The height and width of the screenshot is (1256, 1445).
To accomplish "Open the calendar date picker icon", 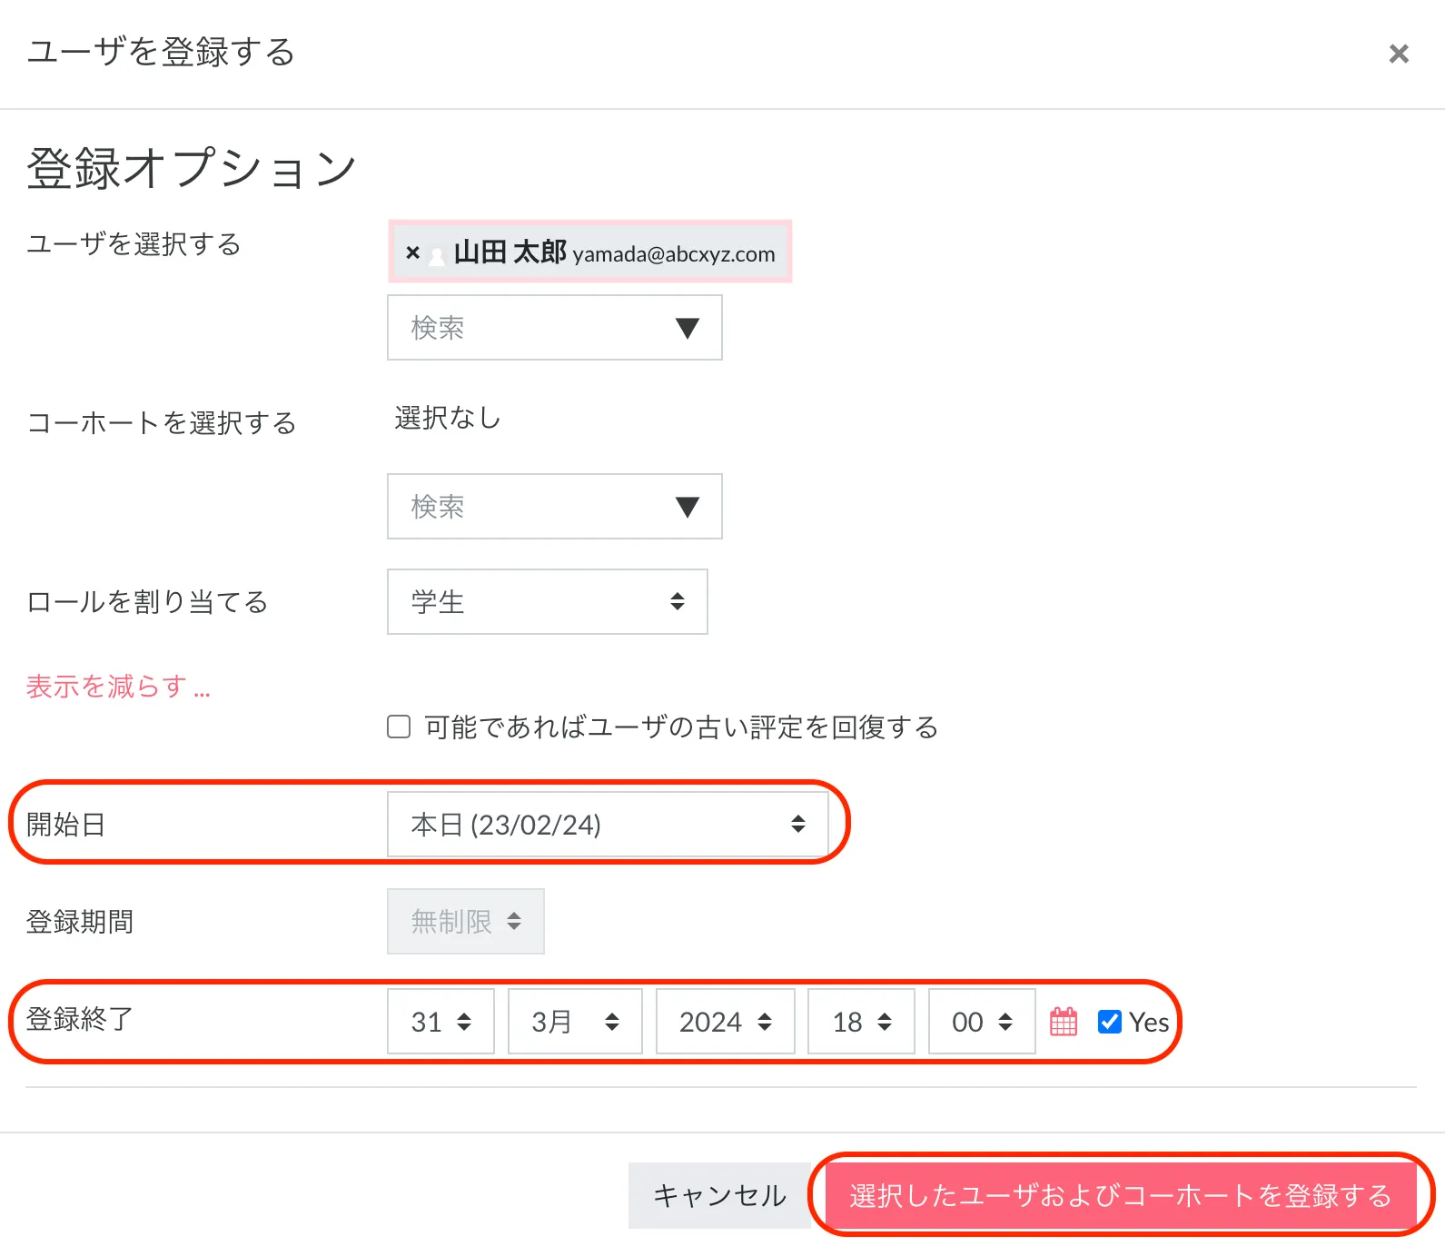I will pyautogui.click(x=1064, y=1022).
